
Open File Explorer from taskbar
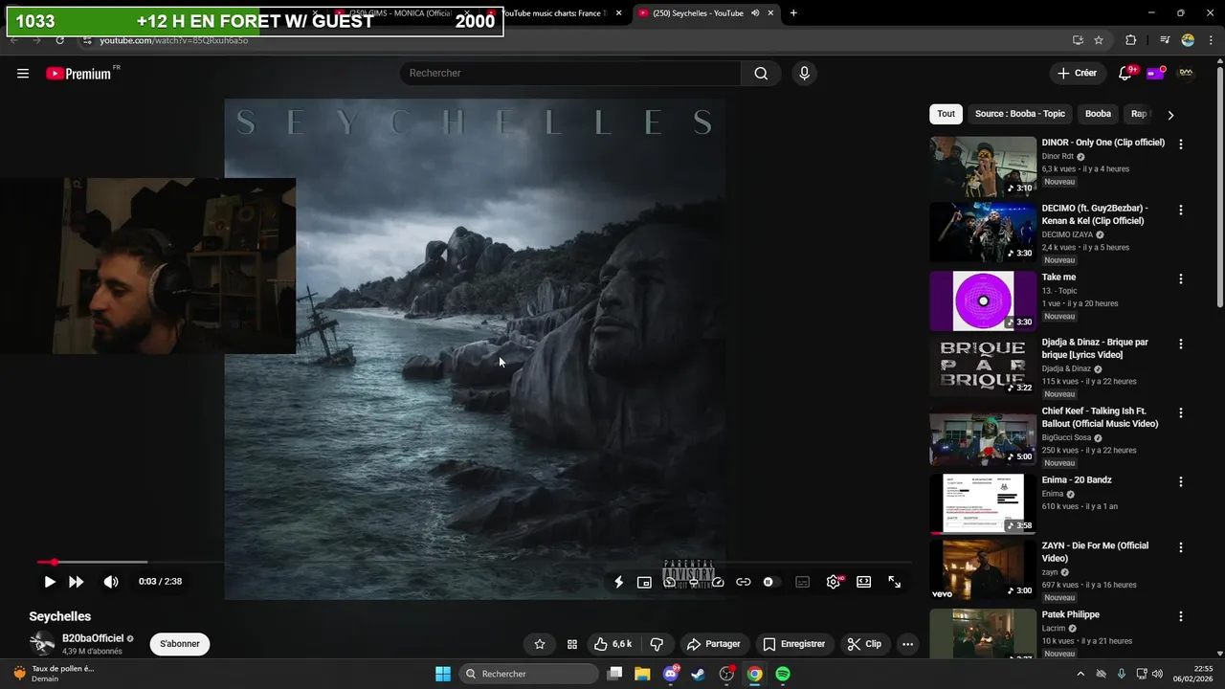[642, 674]
